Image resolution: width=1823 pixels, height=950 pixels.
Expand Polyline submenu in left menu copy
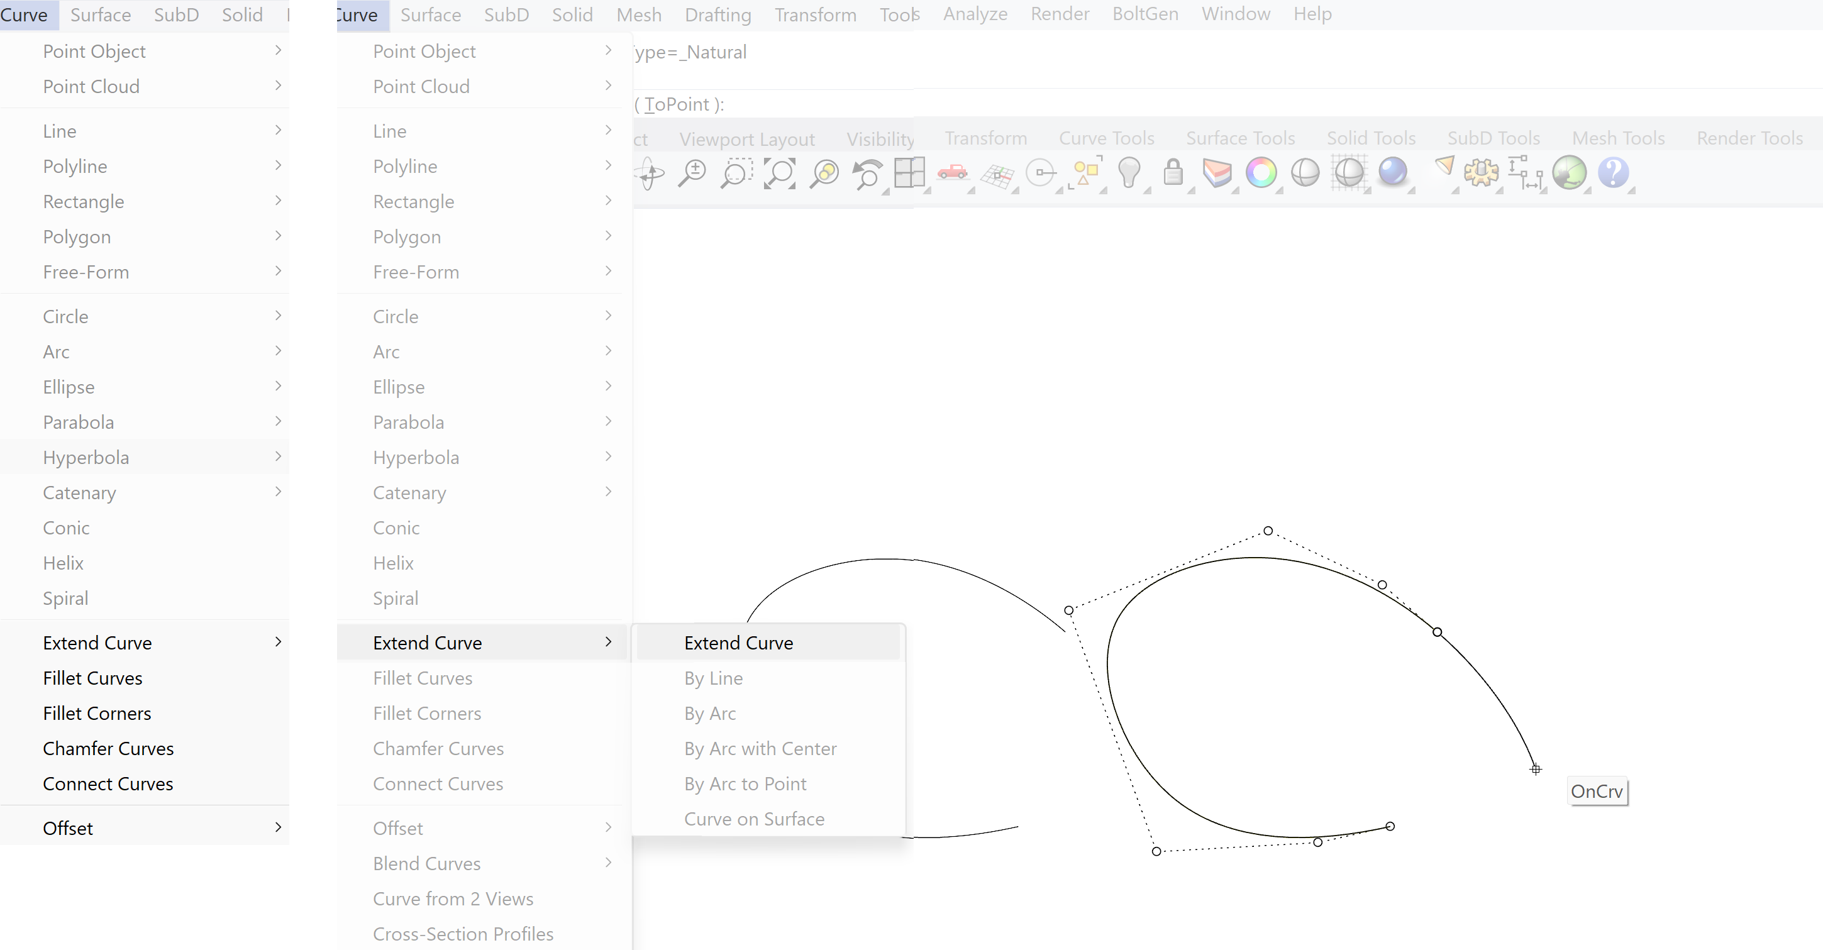(278, 165)
